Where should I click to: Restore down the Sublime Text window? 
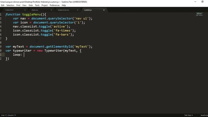(x=202, y=2)
